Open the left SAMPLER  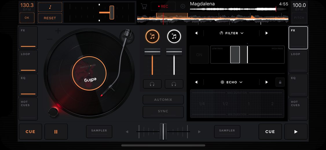[x=99, y=132]
